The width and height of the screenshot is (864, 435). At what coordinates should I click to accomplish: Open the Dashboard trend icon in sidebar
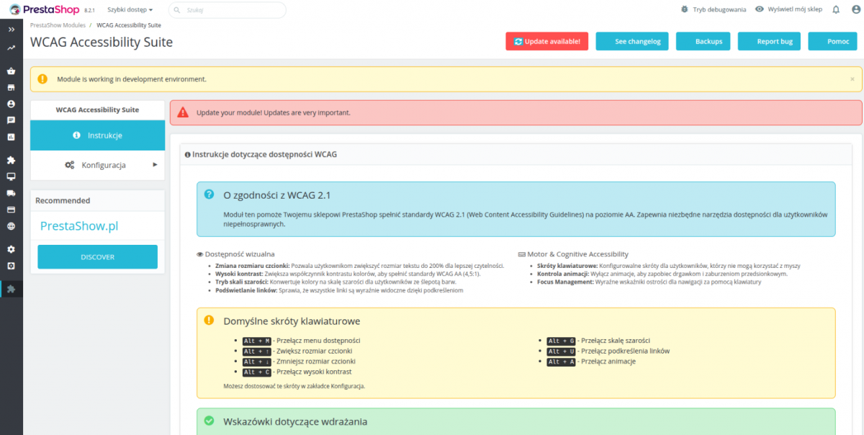pyautogui.click(x=12, y=48)
